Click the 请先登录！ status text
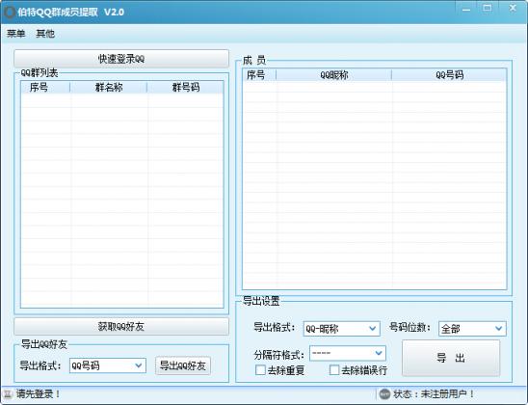528x405 pixels. [39, 393]
